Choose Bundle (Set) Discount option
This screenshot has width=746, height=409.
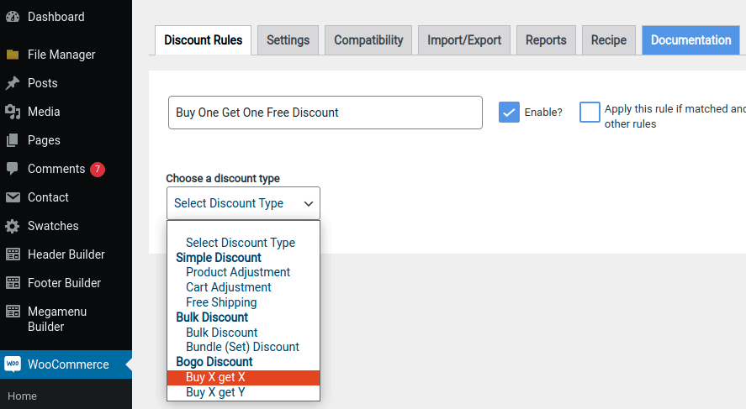[x=242, y=347]
